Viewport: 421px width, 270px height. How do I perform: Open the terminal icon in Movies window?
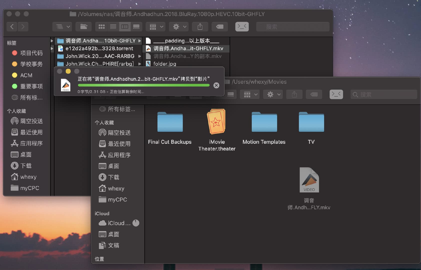(x=336, y=94)
